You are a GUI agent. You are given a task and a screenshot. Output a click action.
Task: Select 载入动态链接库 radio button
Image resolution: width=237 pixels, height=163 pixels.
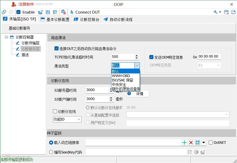[51, 143]
